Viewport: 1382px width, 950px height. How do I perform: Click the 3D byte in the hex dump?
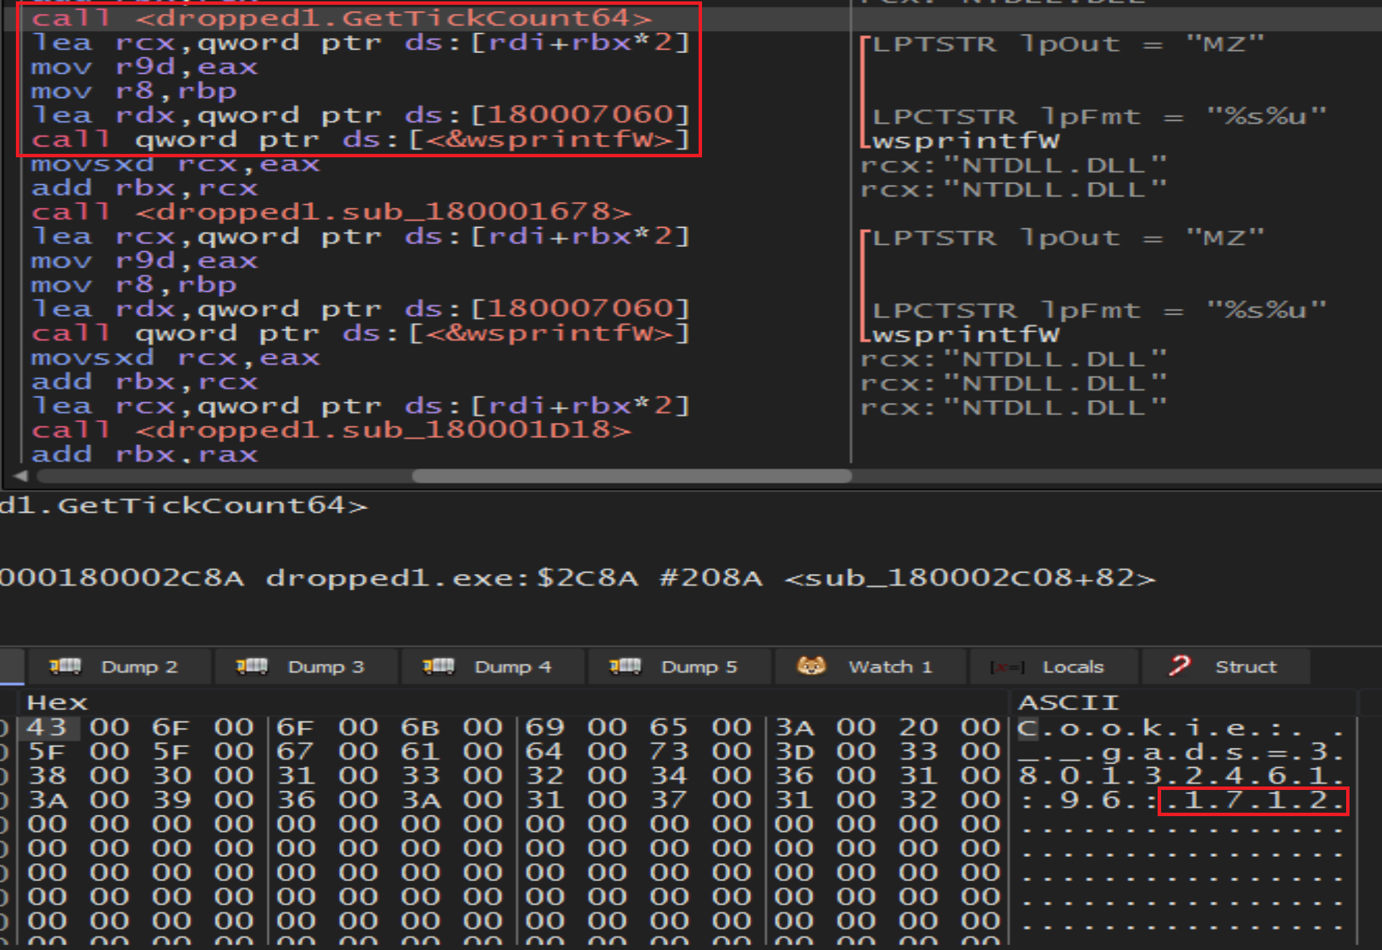pyautogui.click(x=794, y=751)
